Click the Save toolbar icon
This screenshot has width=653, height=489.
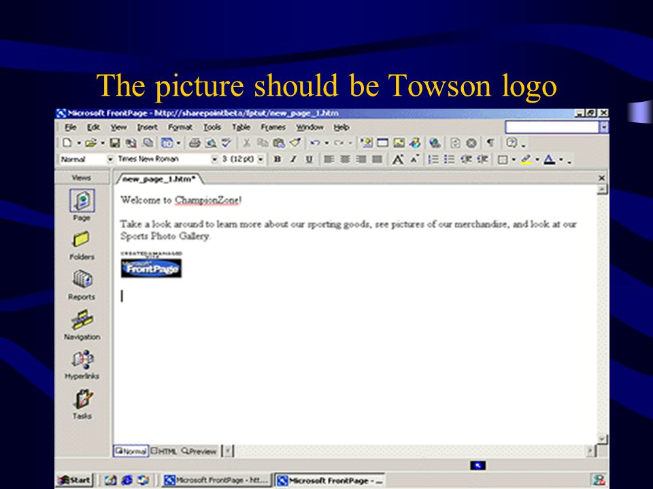(x=115, y=143)
